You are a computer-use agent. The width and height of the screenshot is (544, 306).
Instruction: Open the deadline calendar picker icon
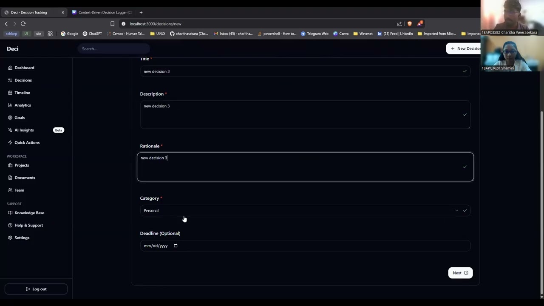(x=176, y=246)
